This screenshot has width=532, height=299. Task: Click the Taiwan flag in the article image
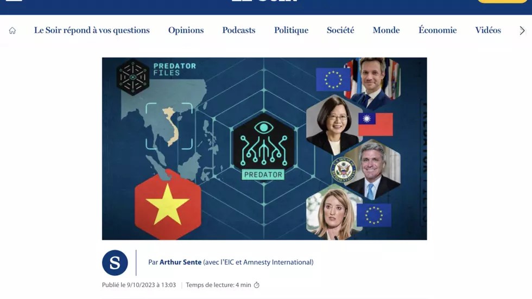376,124
